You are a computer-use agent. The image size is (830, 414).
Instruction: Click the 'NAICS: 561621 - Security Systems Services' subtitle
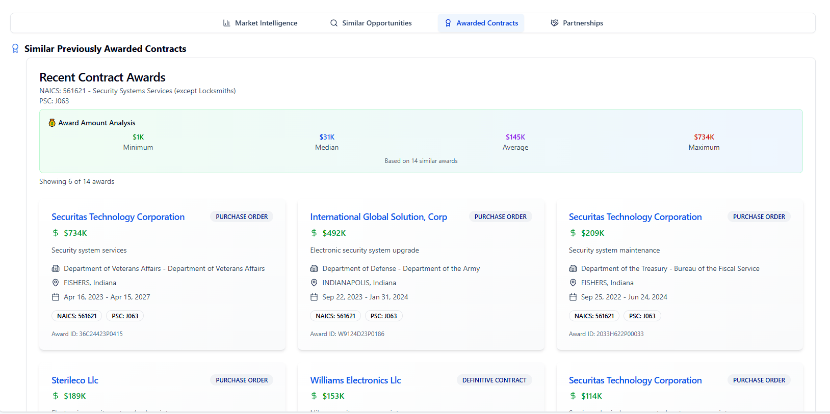(x=138, y=91)
